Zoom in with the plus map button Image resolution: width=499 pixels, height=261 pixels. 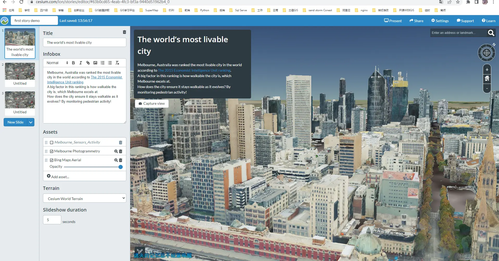coord(487,70)
